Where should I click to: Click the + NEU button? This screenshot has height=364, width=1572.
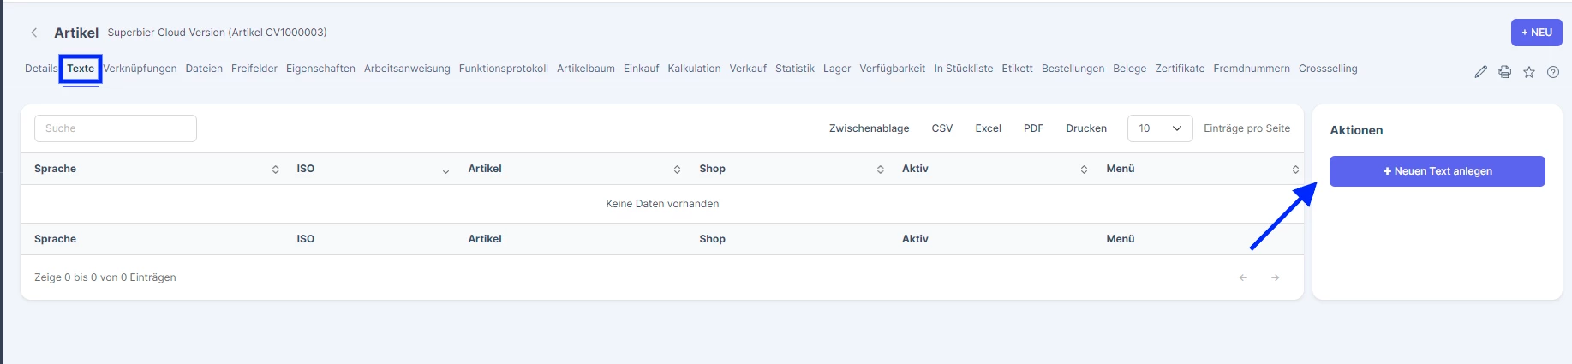tap(1536, 33)
